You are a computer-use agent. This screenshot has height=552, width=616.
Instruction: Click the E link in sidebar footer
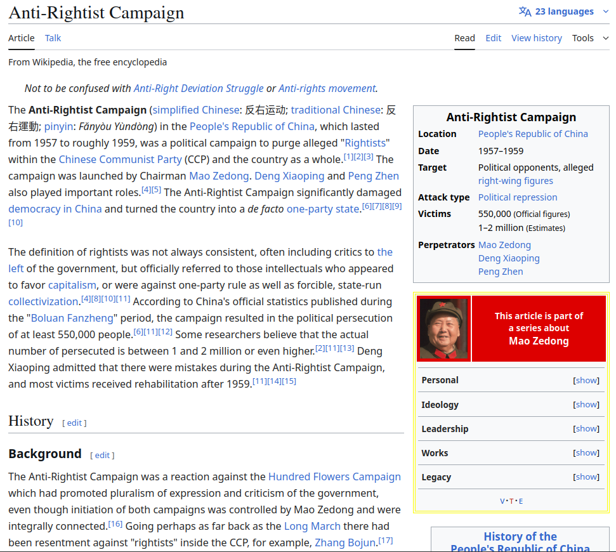(521, 501)
